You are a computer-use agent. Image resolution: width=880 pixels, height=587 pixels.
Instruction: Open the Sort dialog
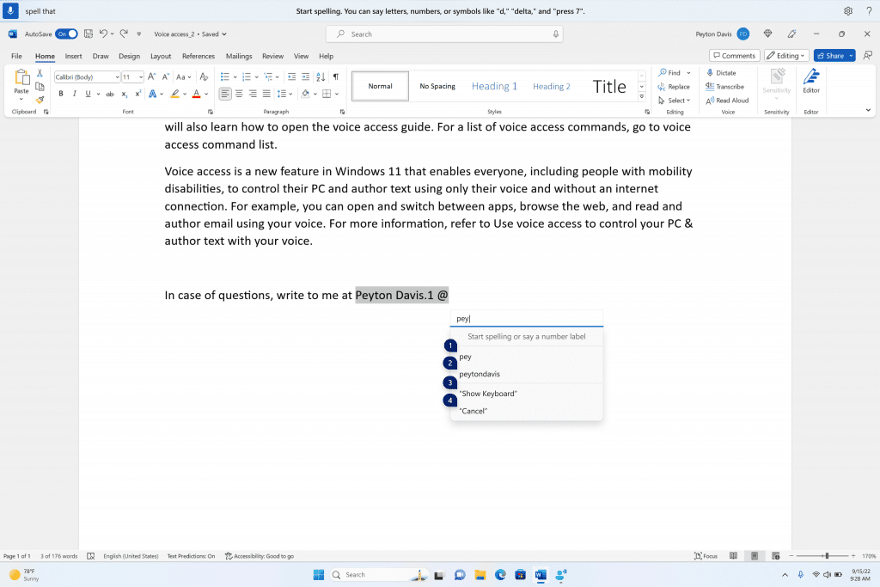pos(319,76)
